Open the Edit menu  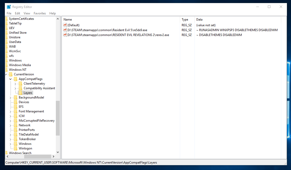(x=17, y=13)
